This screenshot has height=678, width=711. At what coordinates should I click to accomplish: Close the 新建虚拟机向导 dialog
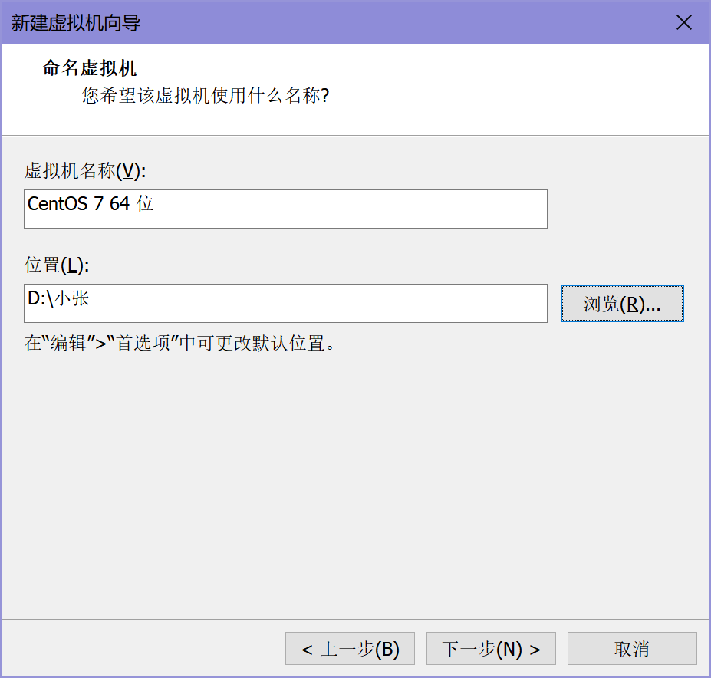tap(684, 22)
